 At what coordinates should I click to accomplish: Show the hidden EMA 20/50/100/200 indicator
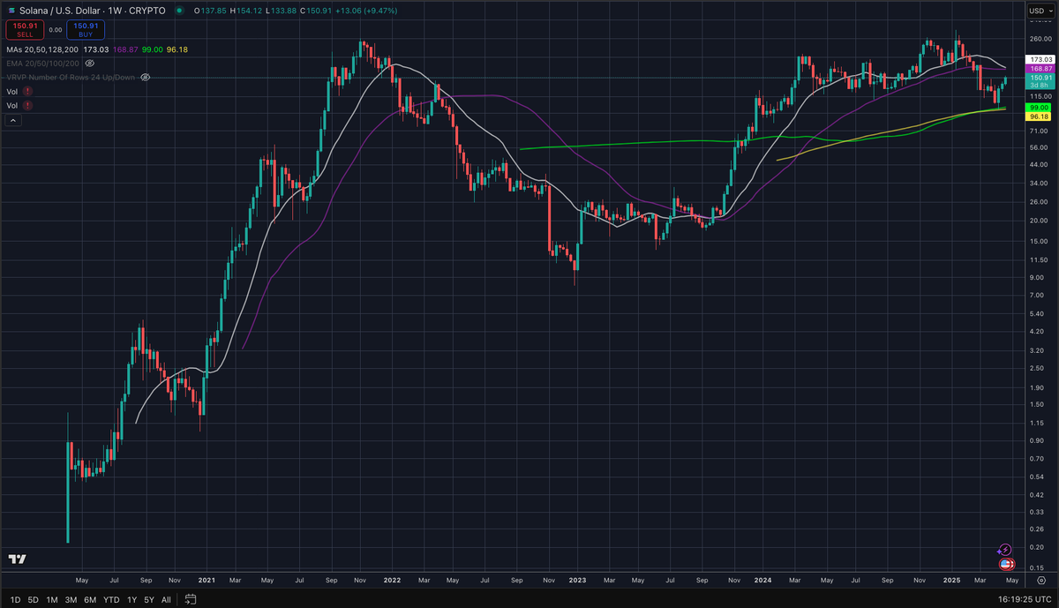coord(90,64)
